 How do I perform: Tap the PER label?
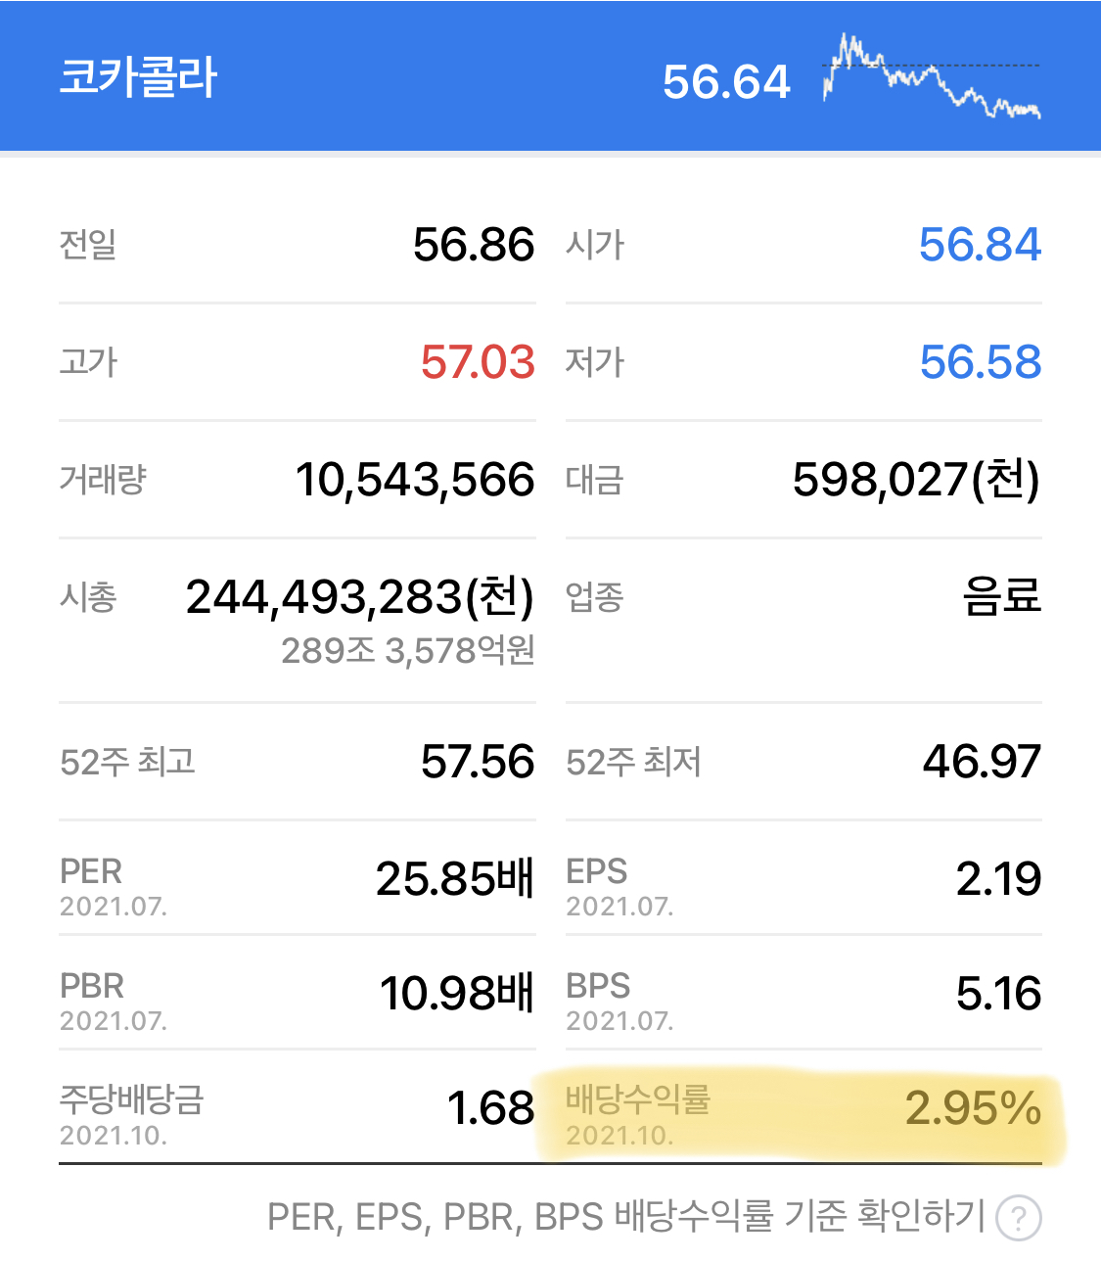(91, 871)
